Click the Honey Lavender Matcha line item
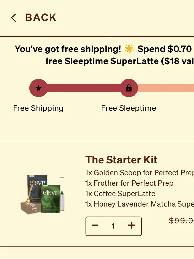The image size is (194, 259). 139,204
